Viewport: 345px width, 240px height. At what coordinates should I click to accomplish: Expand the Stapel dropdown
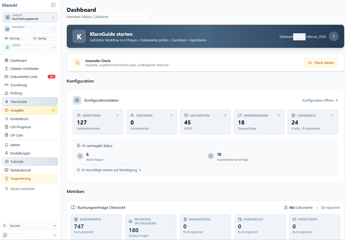tap(30, 47)
